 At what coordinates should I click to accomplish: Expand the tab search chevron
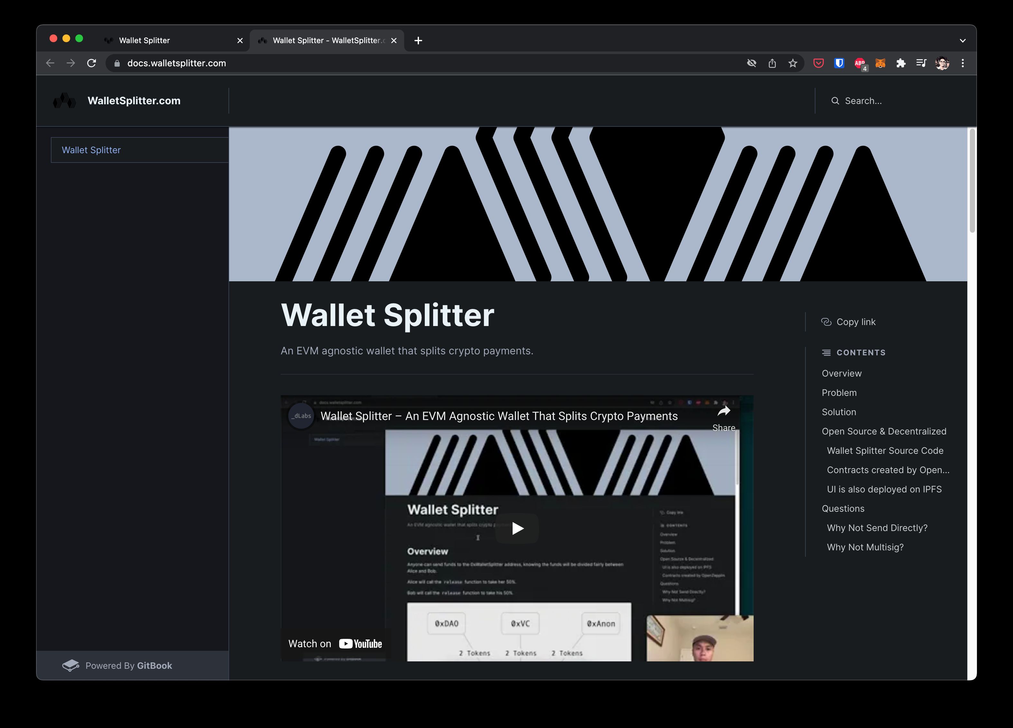click(x=962, y=41)
